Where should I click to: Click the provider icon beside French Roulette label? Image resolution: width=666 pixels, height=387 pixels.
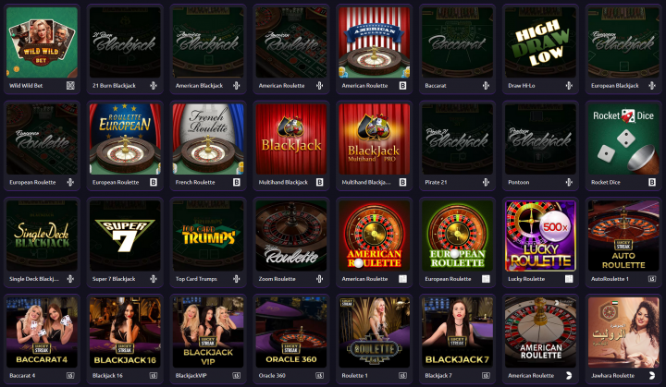click(237, 183)
